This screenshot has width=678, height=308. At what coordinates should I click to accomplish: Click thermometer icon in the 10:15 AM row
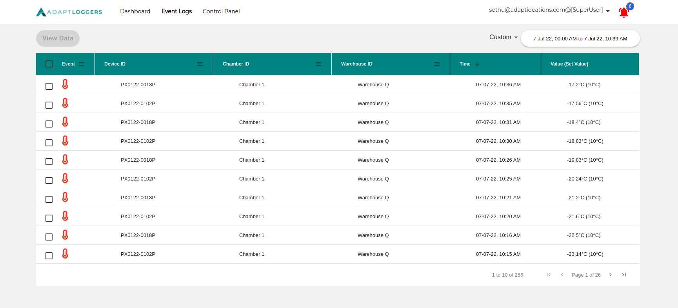[x=65, y=254]
